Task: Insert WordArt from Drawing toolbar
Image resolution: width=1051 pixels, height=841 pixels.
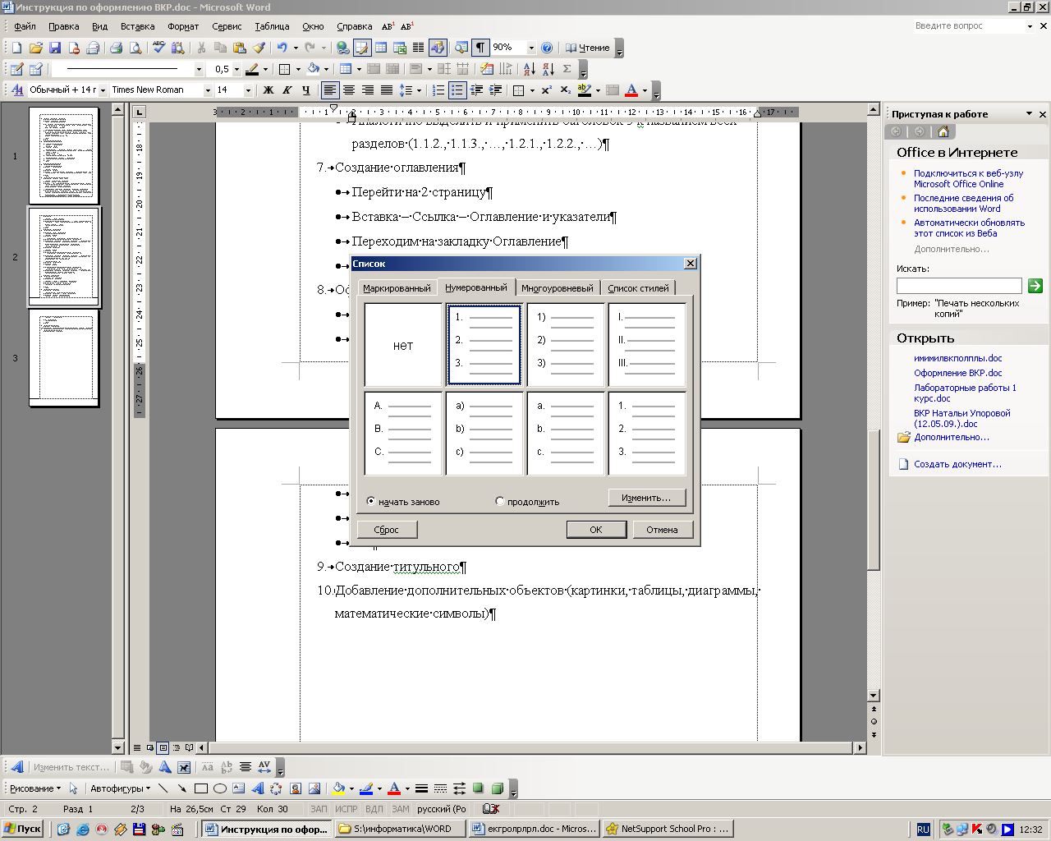Action: [257, 788]
